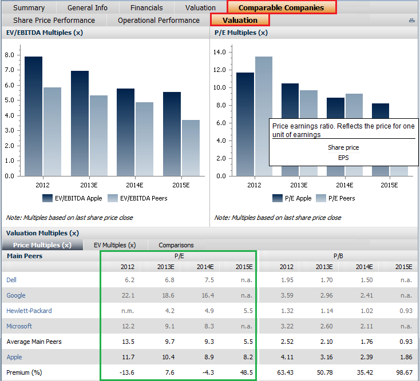
Task: Click the 2012 EV/EBITDA Apple bar
Action: click(34, 116)
